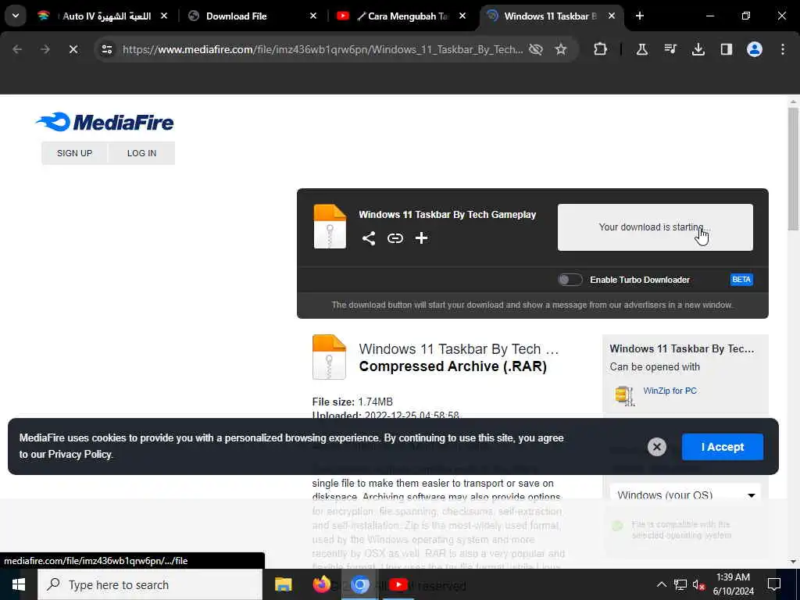Open Firefox from the taskbar
Screen dimensions: 800x600
(321, 584)
